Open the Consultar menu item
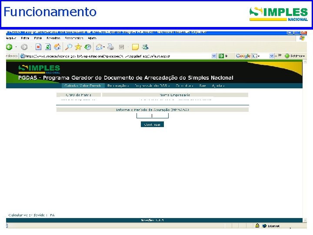 [184, 86]
